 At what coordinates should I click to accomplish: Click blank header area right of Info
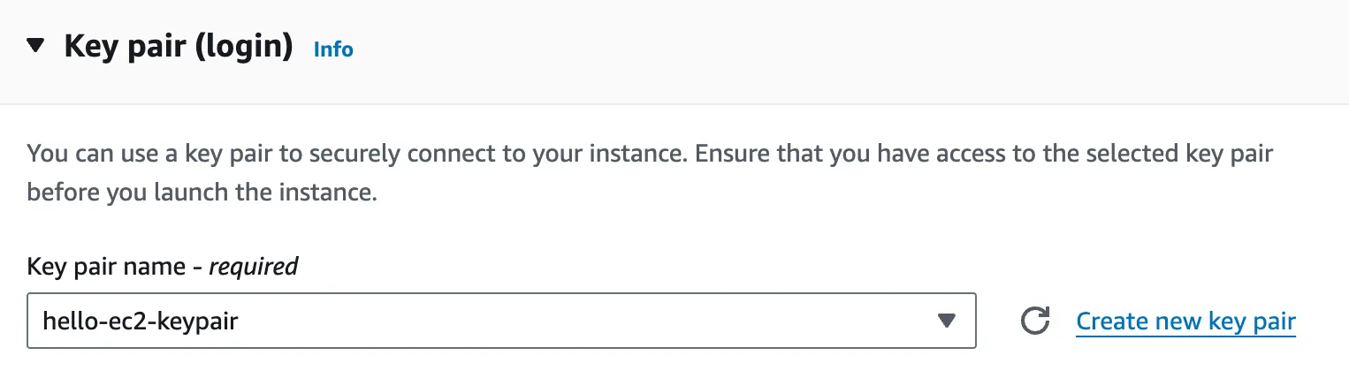pyautogui.click(x=796, y=49)
